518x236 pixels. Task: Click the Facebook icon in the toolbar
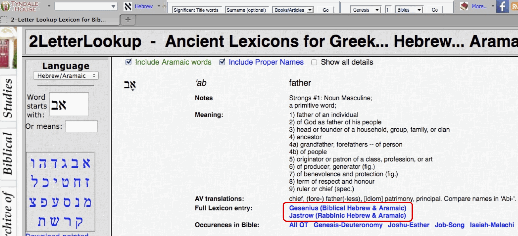tap(502, 6)
